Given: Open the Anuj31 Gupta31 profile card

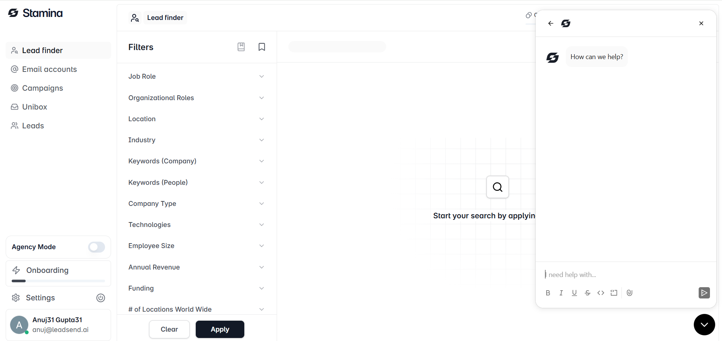Looking at the screenshot, I should [58, 325].
